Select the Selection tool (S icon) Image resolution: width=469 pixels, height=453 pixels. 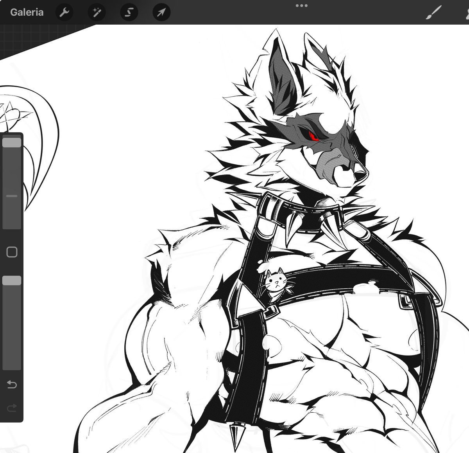coord(129,12)
